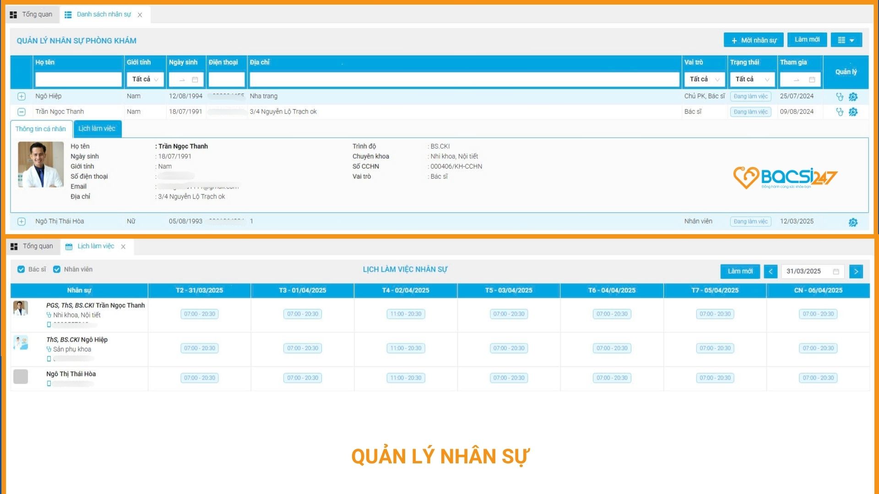Click address 3/4 Nguyễn Lộ Trạch ok in table

(283, 112)
